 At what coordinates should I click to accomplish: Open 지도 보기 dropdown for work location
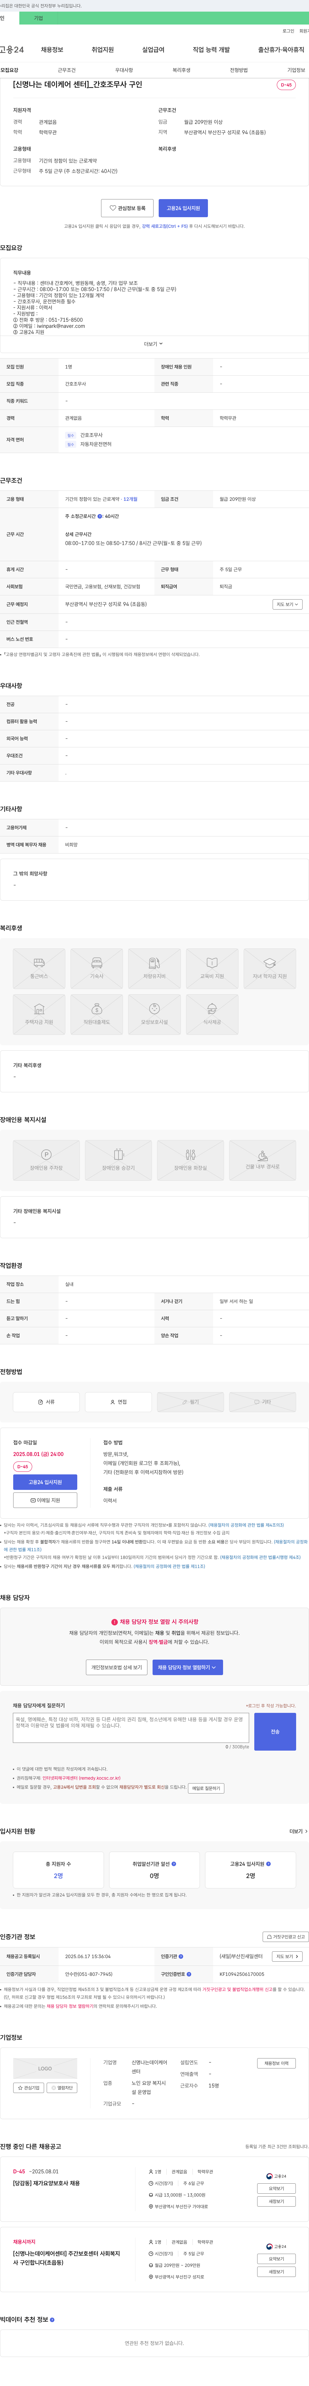pos(288,604)
